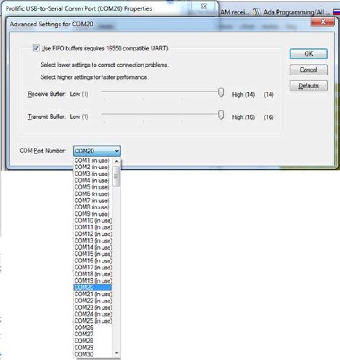Select COM5 (in use) from list
340x360 pixels.
93,187
